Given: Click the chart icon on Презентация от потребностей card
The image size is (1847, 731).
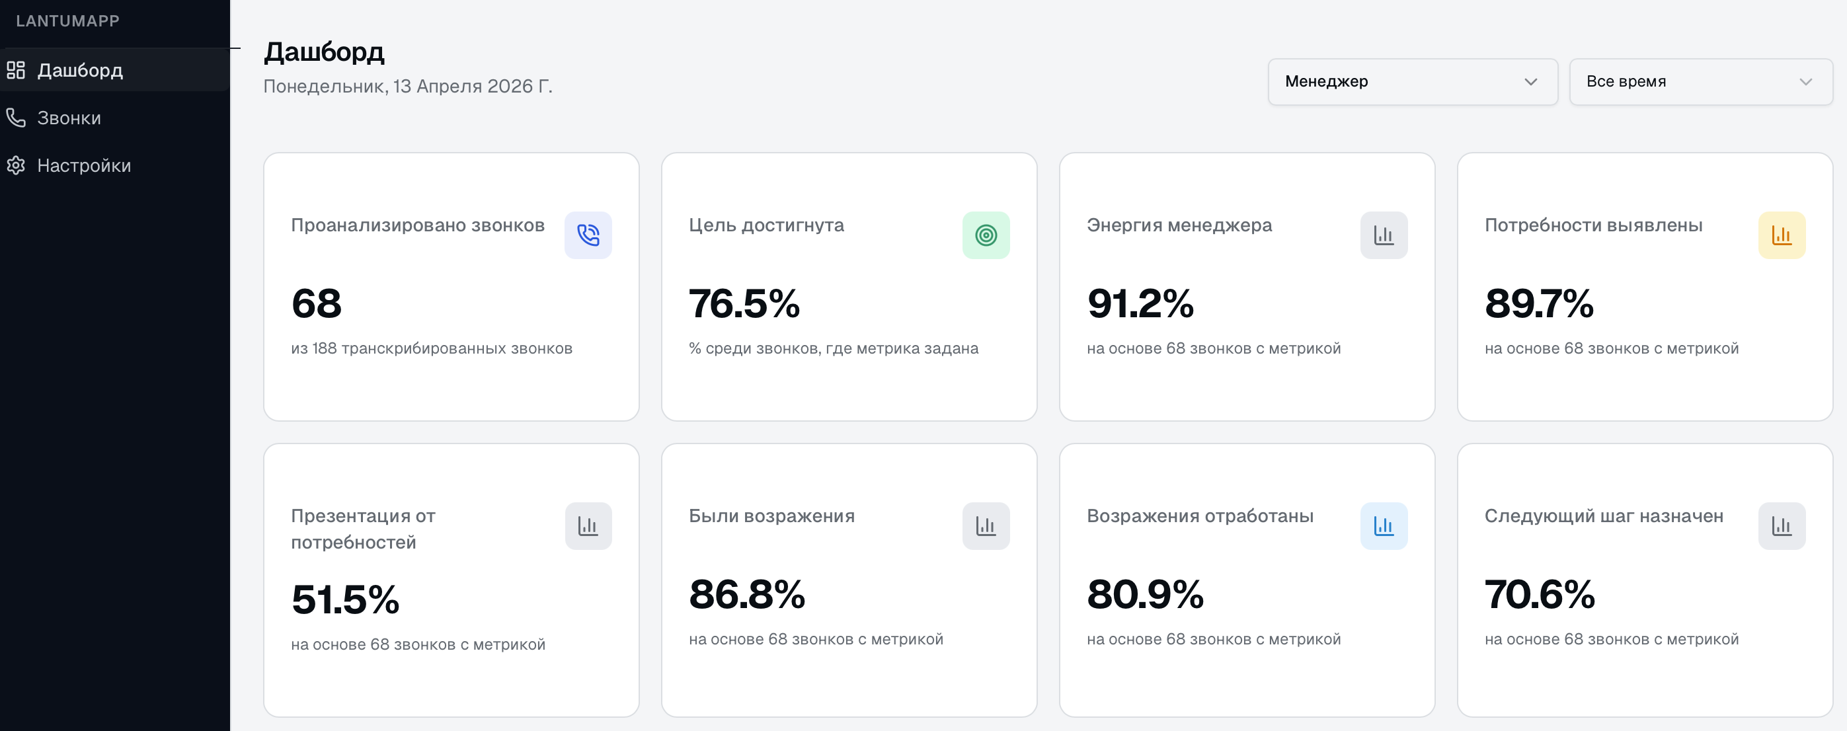Looking at the screenshot, I should 588,525.
